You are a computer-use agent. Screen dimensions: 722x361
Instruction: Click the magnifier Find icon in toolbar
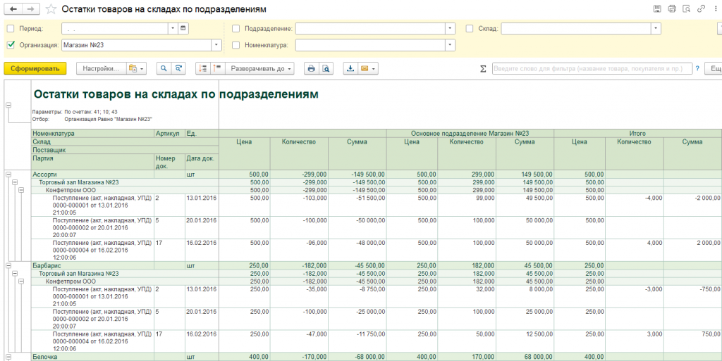pyautogui.click(x=164, y=68)
